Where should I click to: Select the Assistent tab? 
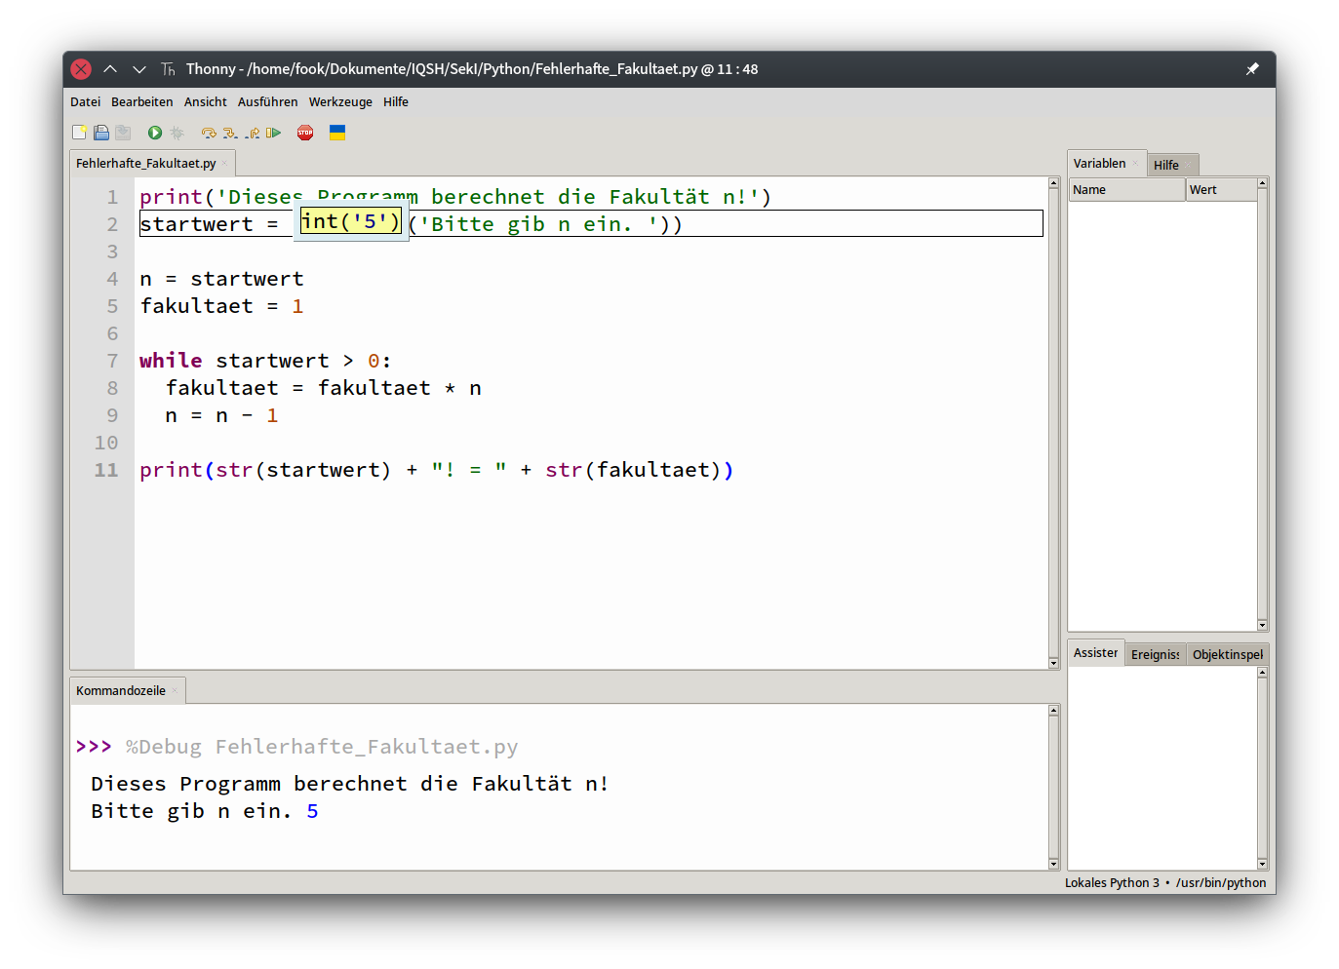click(x=1095, y=653)
